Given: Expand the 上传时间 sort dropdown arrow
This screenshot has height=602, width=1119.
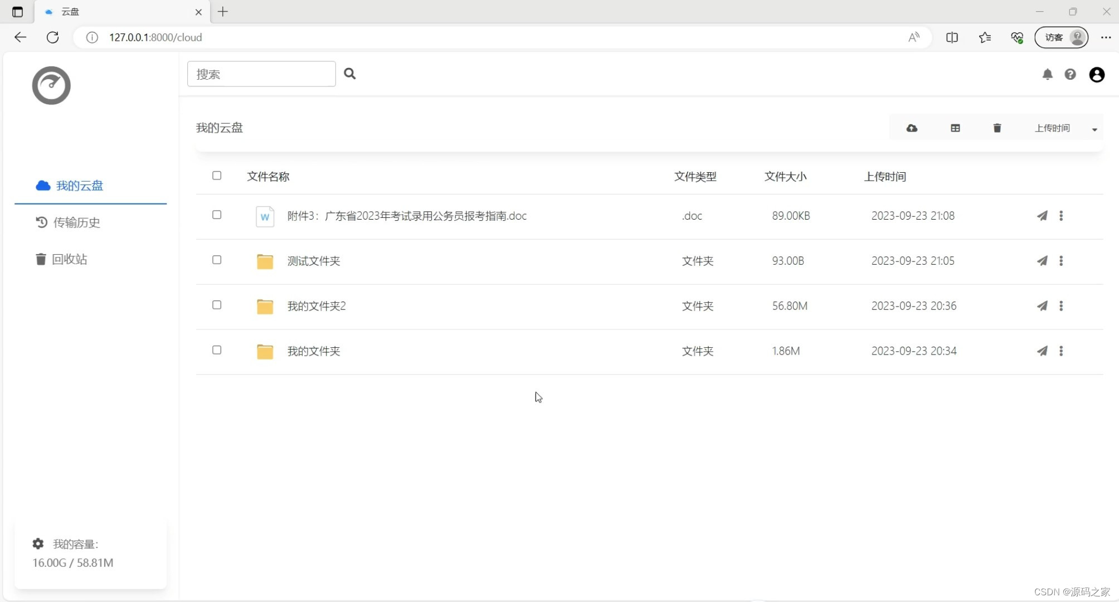Looking at the screenshot, I should 1094,129.
